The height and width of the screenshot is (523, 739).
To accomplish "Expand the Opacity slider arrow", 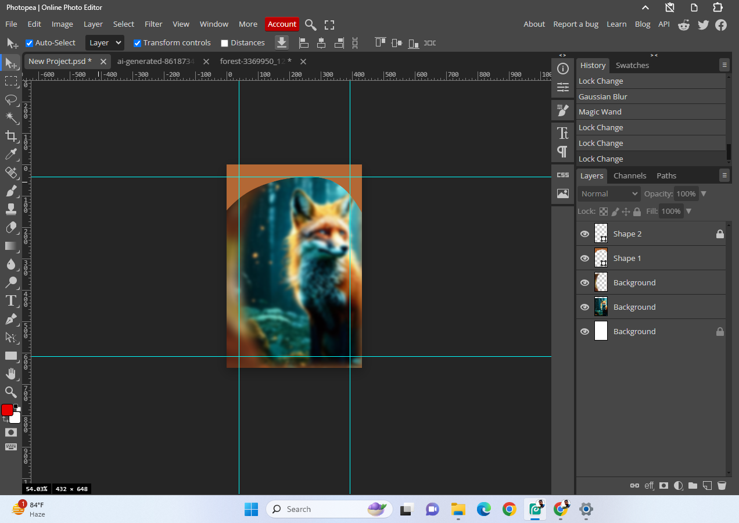I will click(704, 194).
